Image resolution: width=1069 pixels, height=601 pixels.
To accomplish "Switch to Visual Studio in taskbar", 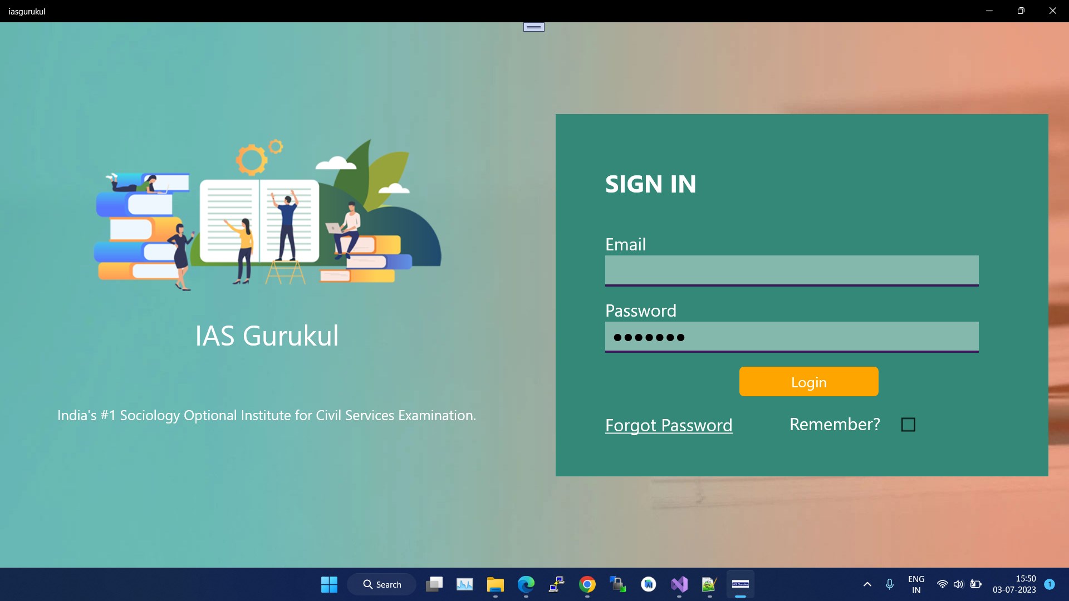I will (x=679, y=584).
